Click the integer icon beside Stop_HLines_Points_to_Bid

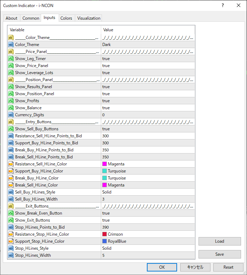(x=11, y=227)
